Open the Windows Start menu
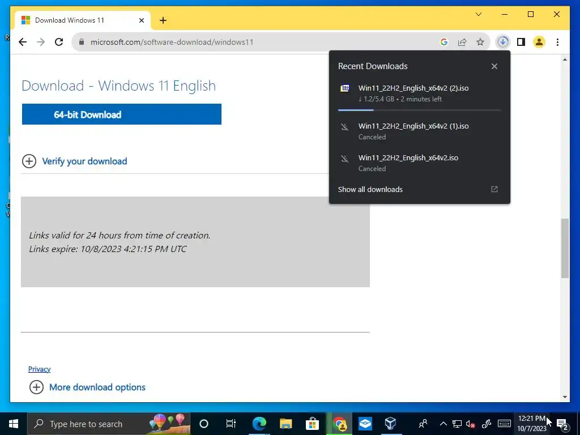580x435 pixels. click(14, 424)
